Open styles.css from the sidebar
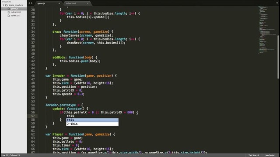The image size is (280, 157). pyautogui.click(x=15, y=16)
